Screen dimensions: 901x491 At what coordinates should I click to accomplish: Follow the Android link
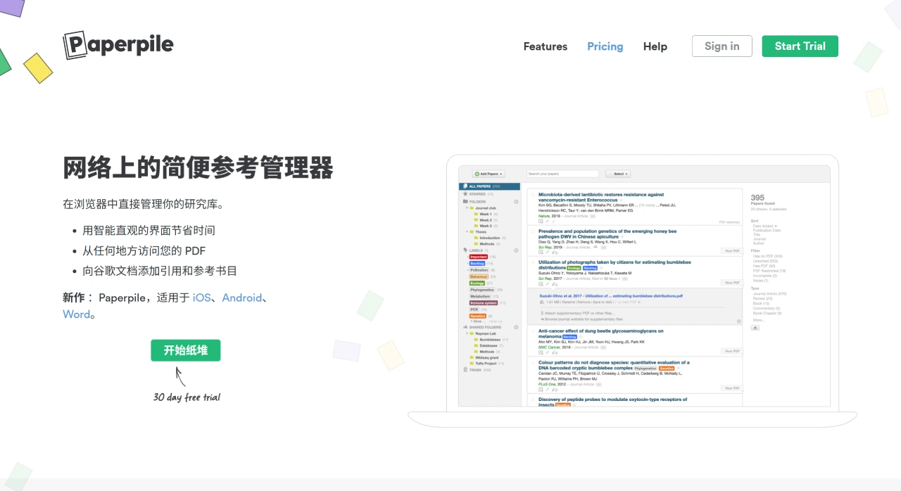pos(242,298)
